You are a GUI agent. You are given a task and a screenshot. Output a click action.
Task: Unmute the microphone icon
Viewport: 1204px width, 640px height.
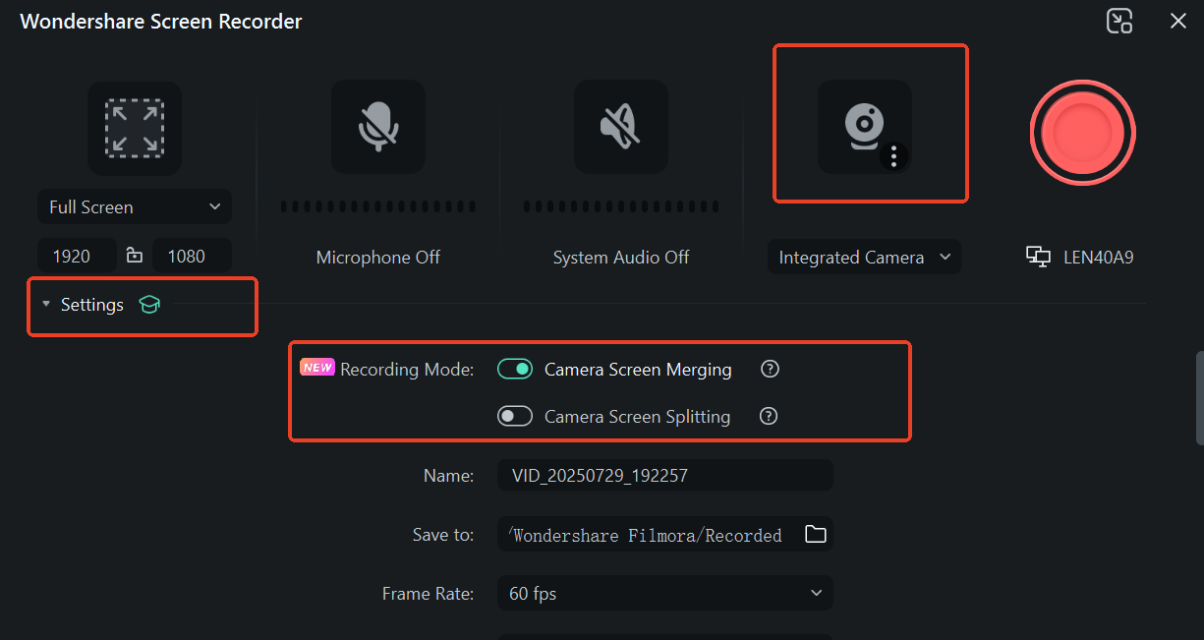(378, 127)
